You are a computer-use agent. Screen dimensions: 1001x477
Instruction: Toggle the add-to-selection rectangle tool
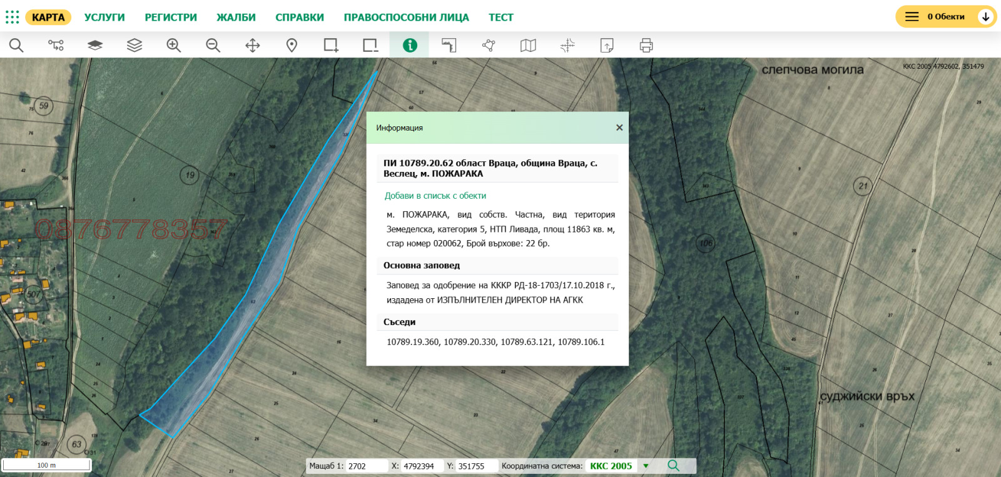click(331, 45)
